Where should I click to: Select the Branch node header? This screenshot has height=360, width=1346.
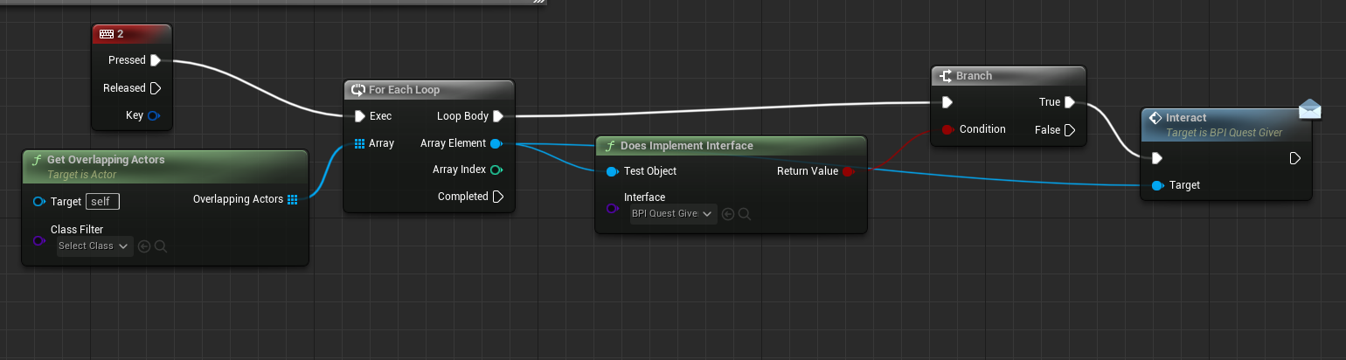pos(1009,76)
